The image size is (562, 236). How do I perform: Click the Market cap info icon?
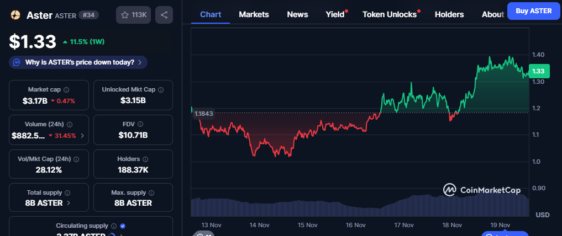click(66, 89)
